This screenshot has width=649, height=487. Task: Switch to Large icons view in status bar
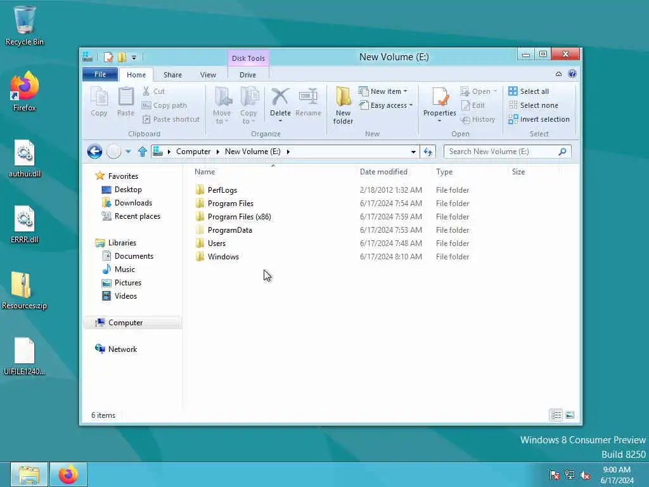tap(570, 415)
